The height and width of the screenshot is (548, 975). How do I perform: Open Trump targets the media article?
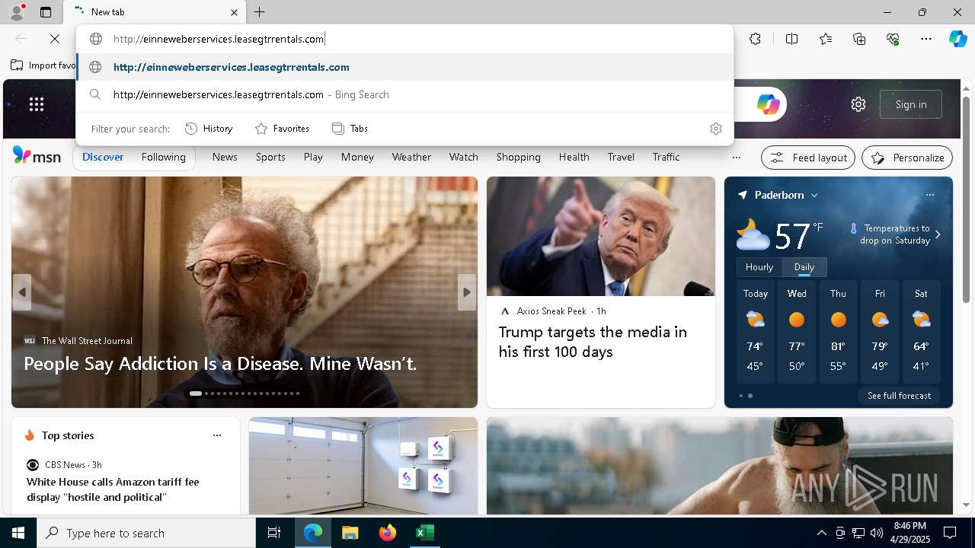[x=593, y=342]
